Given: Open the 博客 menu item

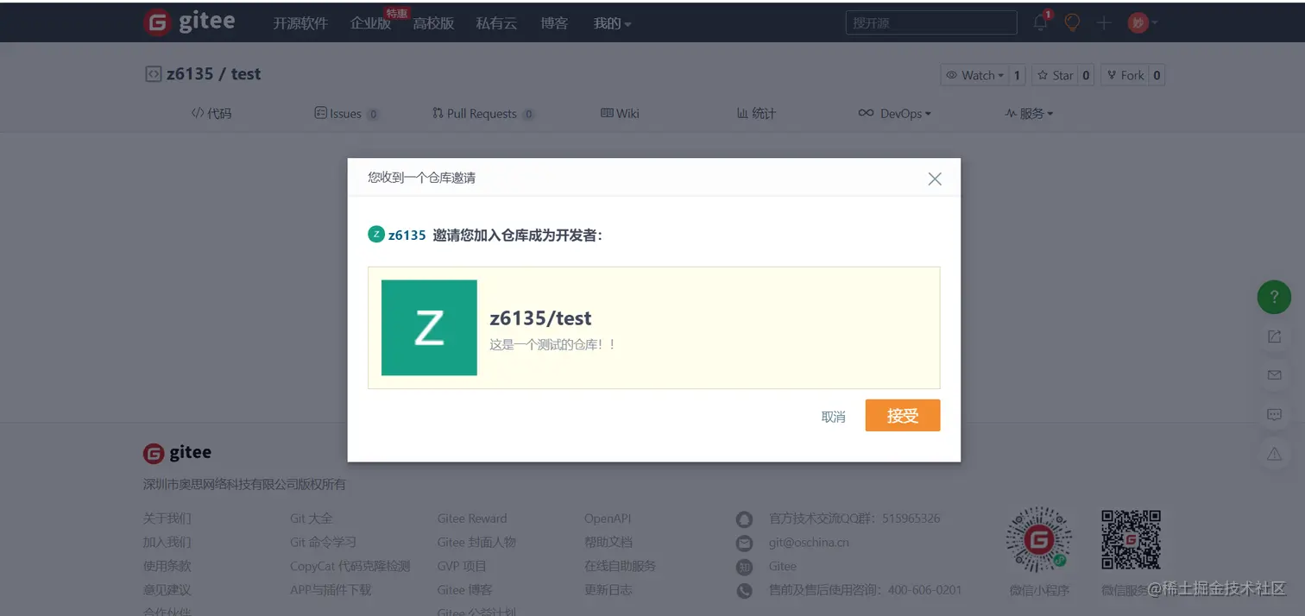Looking at the screenshot, I should pos(554,23).
